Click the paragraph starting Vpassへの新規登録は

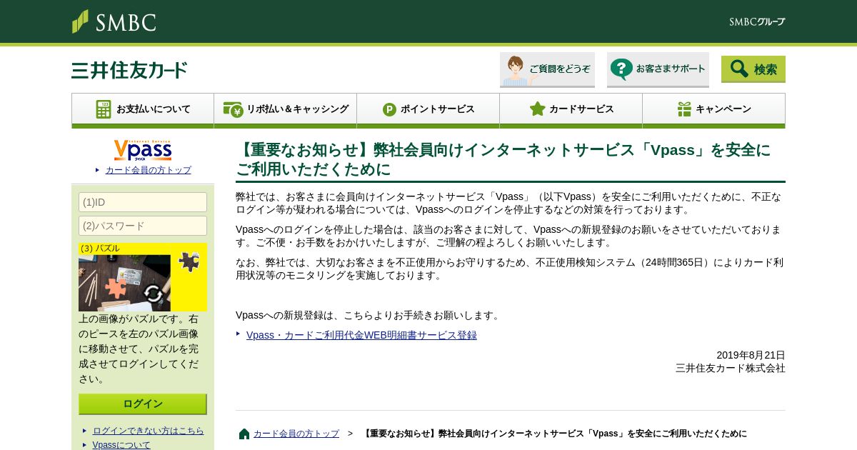369,315
